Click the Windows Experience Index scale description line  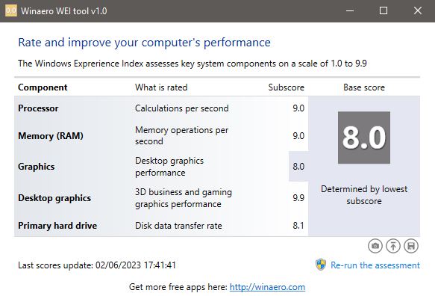pyautogui.click(x=193, y=64)
